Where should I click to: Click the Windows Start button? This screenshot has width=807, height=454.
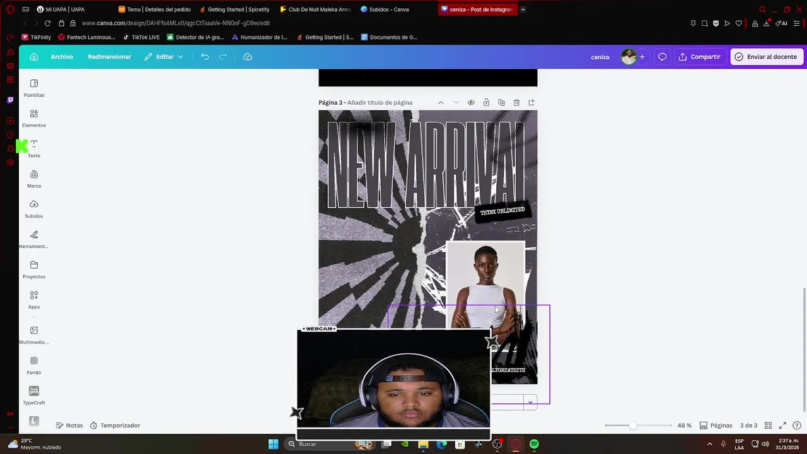pyautogui.click(x=273, y=444)
